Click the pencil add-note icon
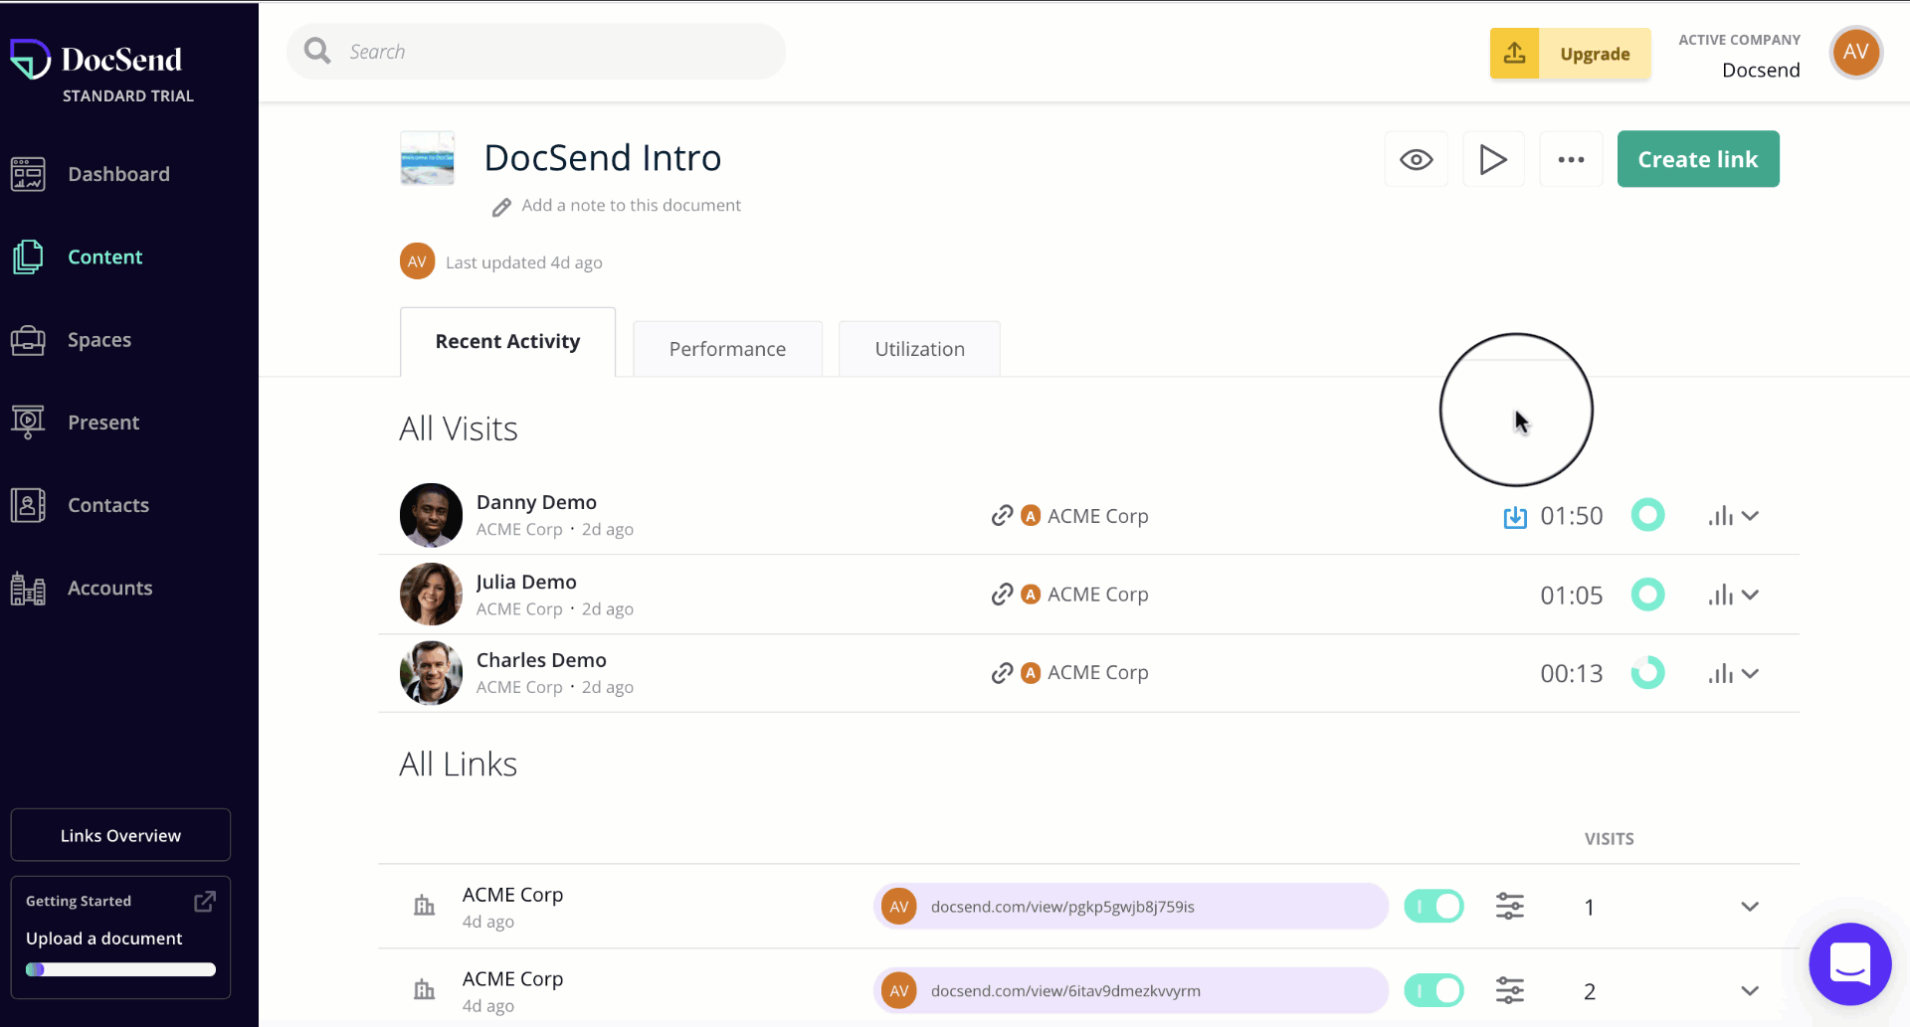 tap(501, 207)
